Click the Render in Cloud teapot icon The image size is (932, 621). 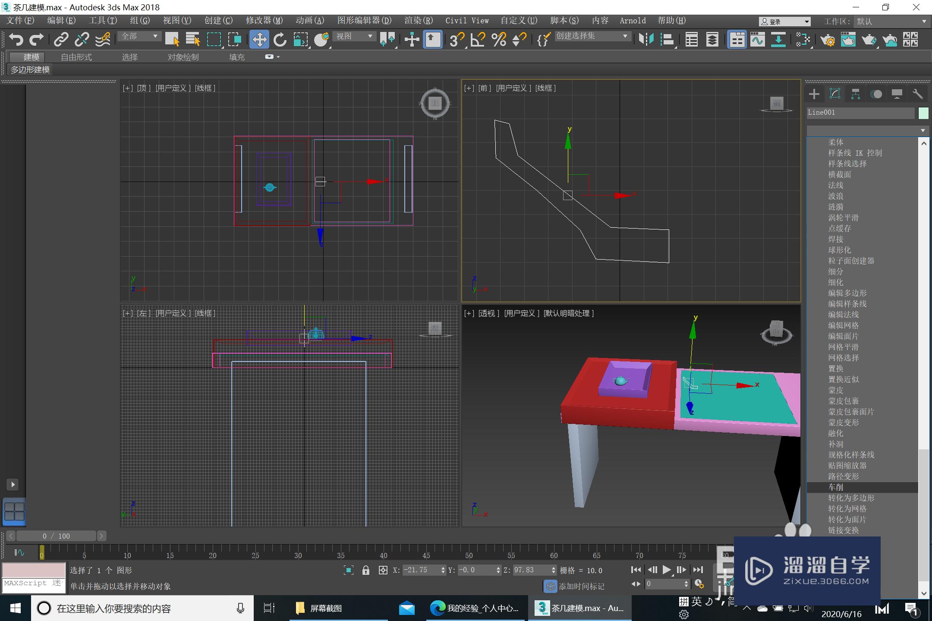(890, 40)
